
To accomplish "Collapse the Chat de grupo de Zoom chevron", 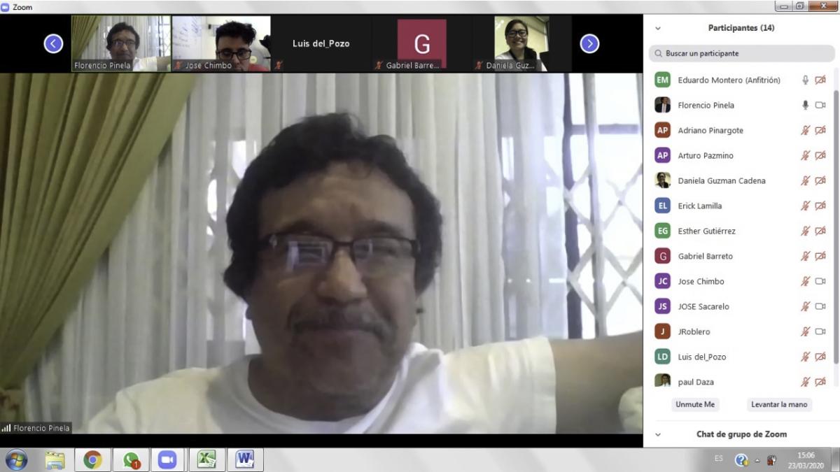I will pyautogui.click(x=658, y=434).
